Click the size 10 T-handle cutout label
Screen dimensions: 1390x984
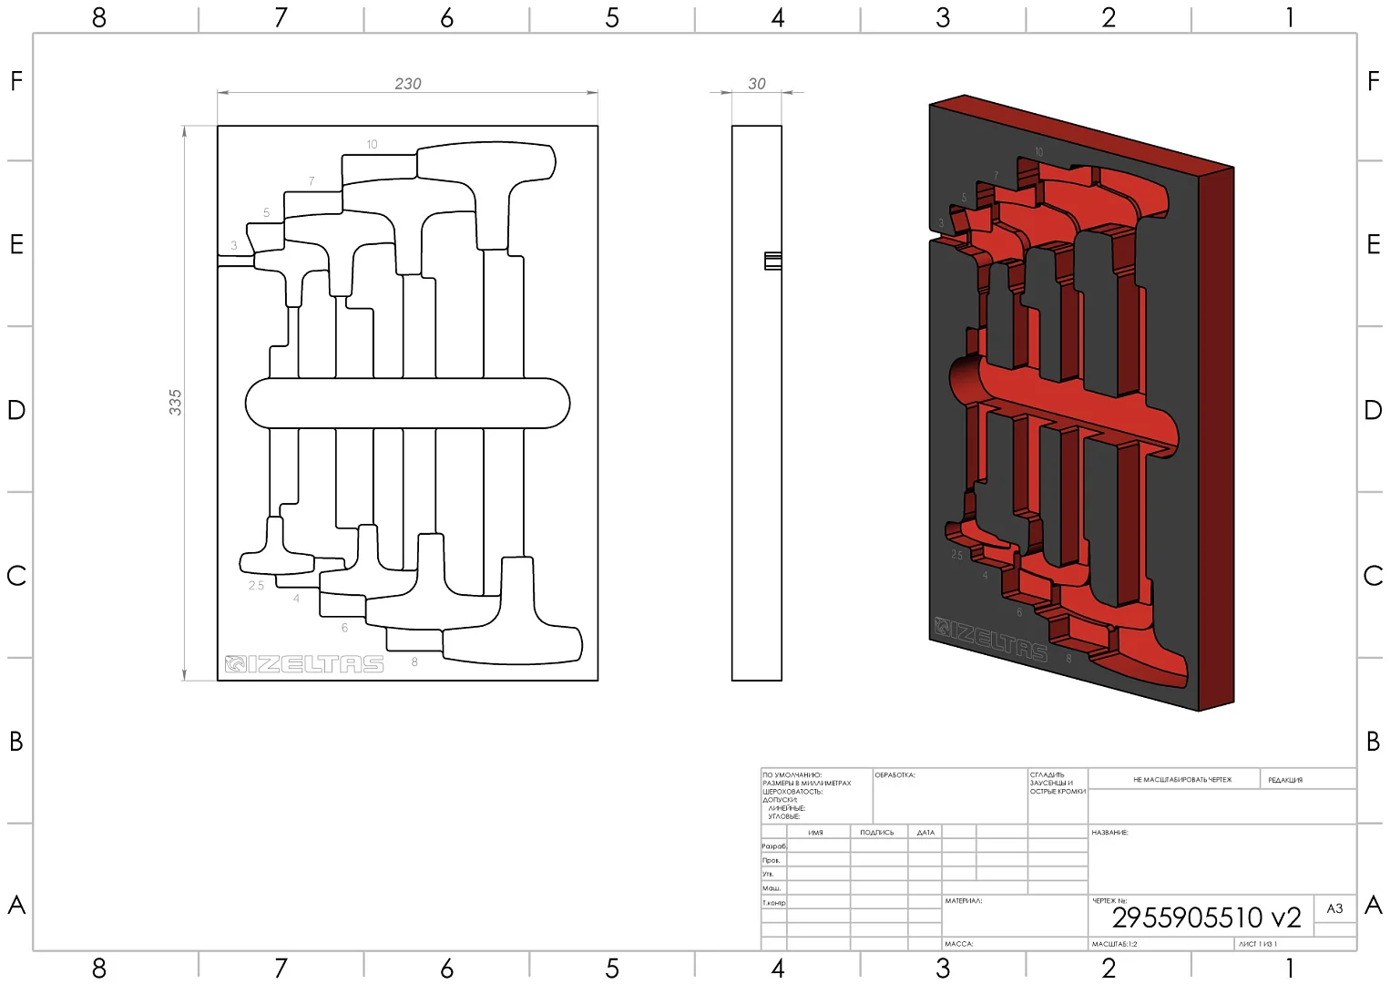(x=372, y=144)
